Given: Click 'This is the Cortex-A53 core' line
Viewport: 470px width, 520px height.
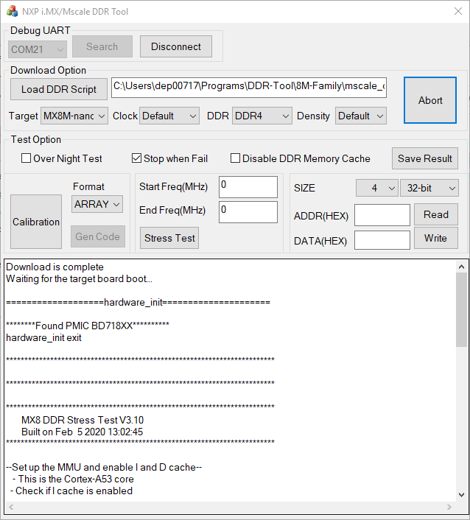Looking at the screenshot, I should pos(73,479).
